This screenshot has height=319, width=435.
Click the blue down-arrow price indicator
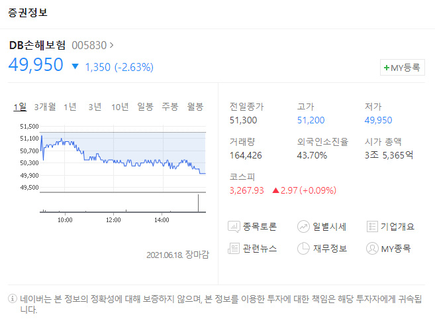click(75, 66)
